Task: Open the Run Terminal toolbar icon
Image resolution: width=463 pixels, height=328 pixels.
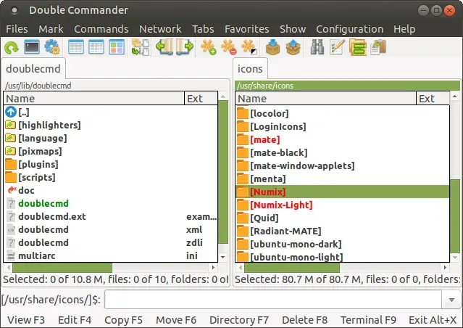Action: pos(32,47)
